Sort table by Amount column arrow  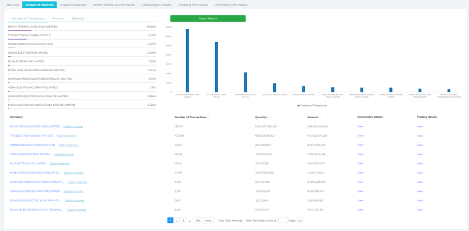(320, 117)
